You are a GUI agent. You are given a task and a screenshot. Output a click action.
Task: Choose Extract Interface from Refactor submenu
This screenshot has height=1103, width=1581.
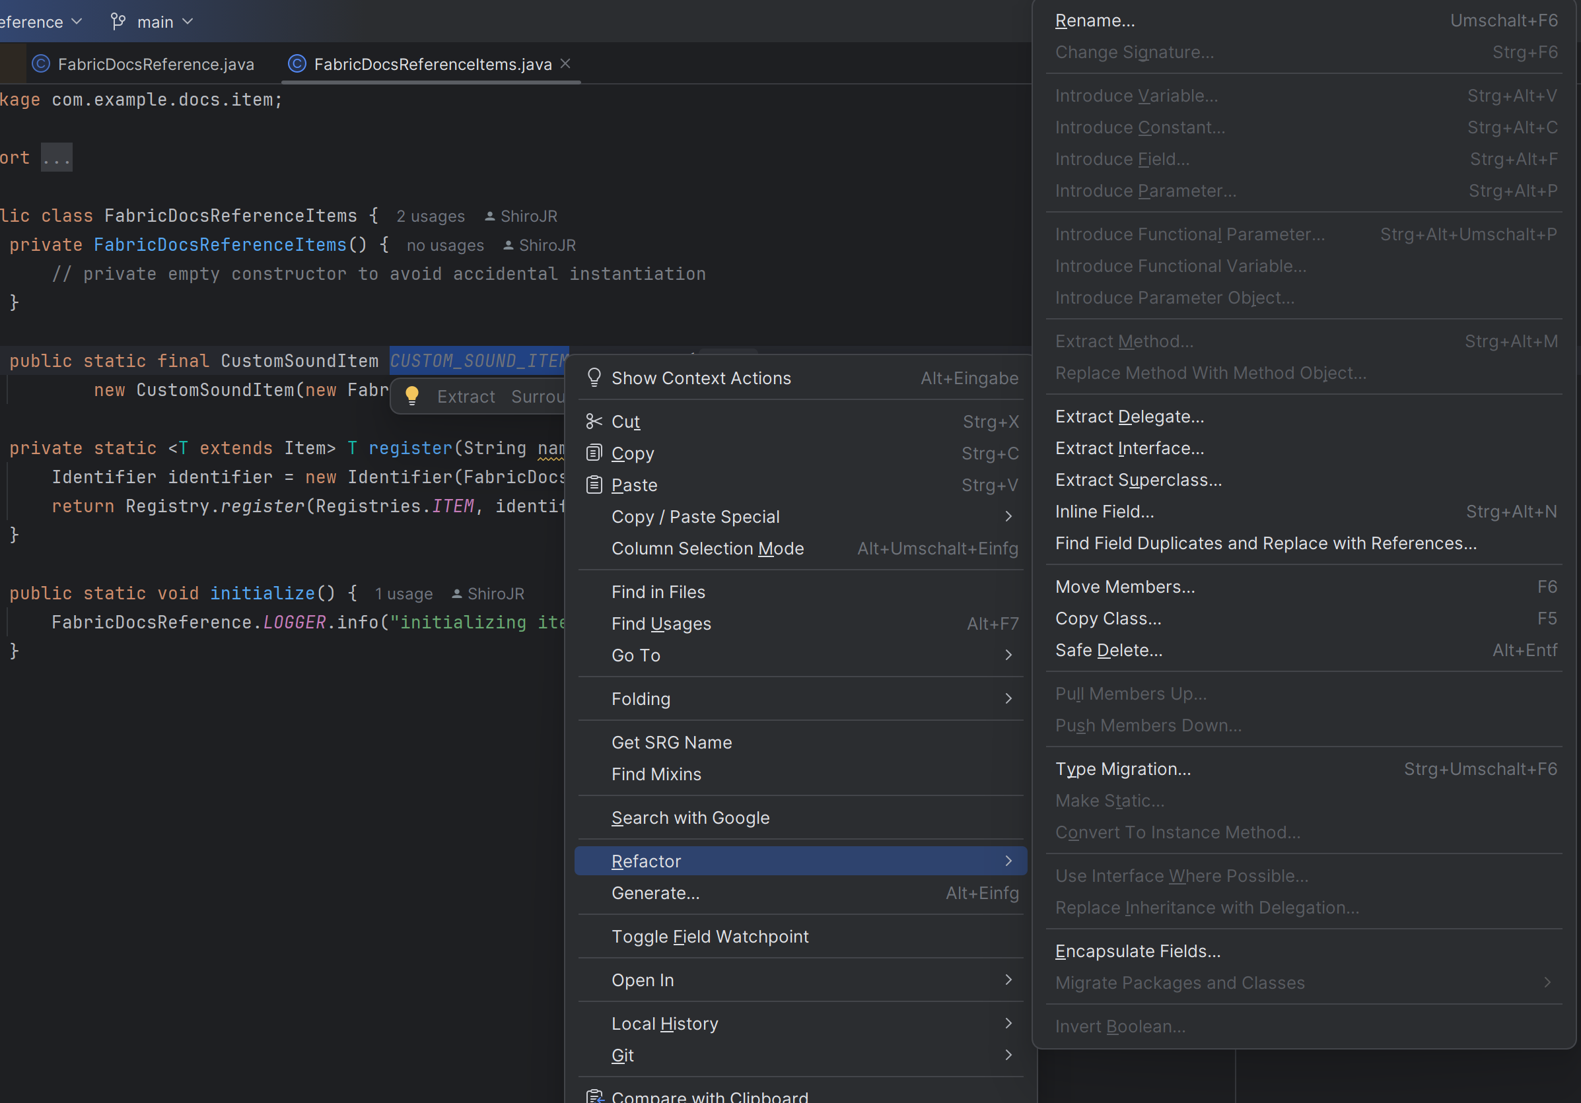[x=1129, y=448]
